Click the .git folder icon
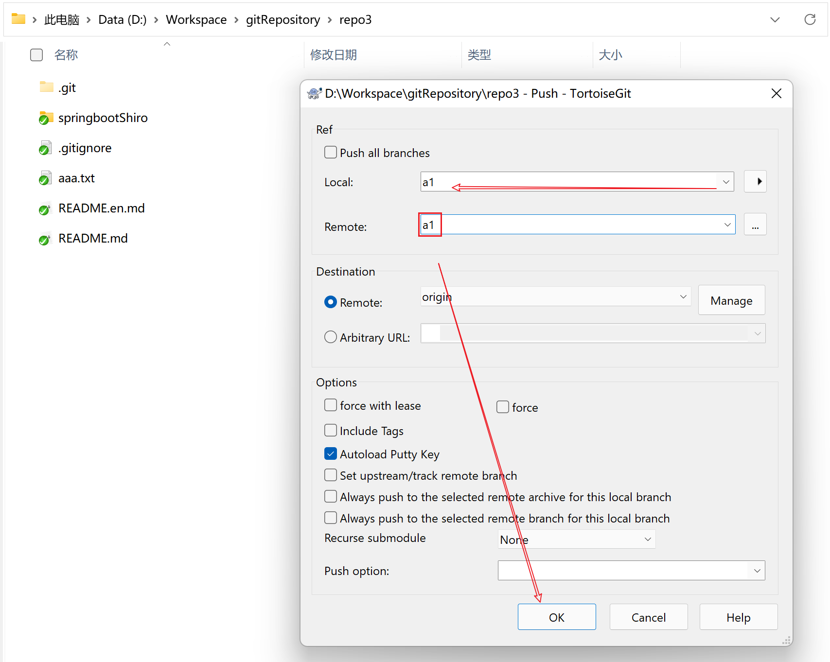The width and height of the screenshot is (830, 662). [46, 87]
